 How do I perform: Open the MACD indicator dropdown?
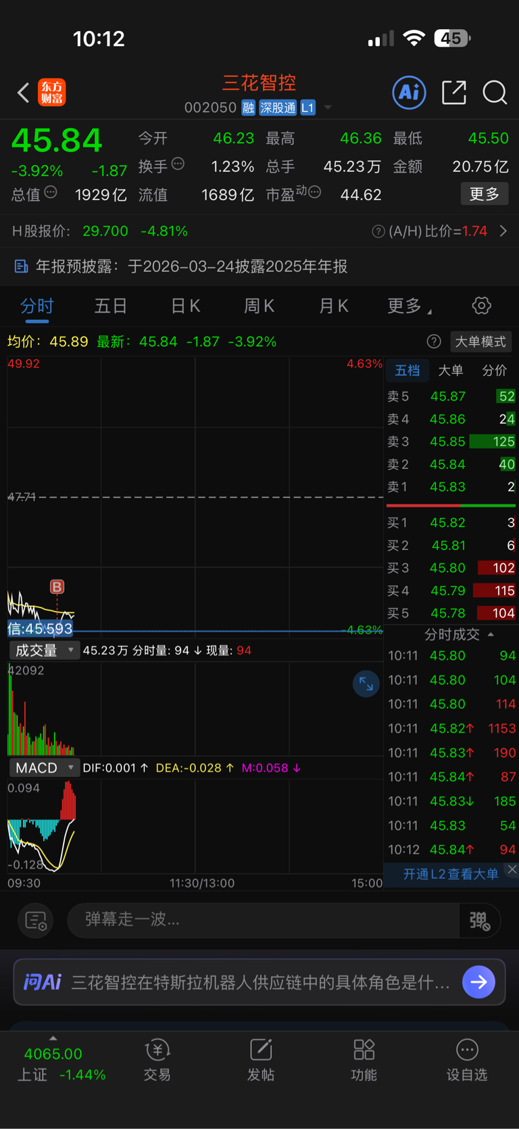[x=44, y=768]
